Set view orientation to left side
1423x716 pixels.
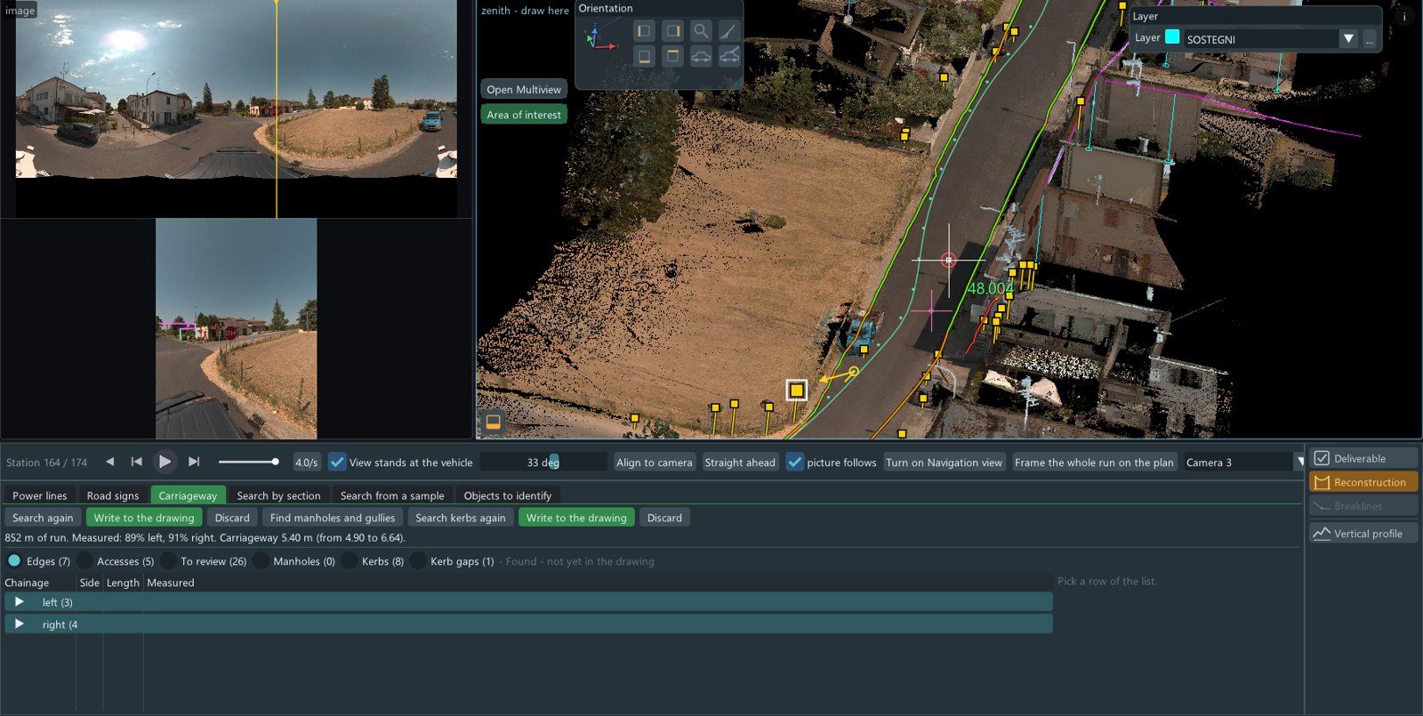[644, 31]
